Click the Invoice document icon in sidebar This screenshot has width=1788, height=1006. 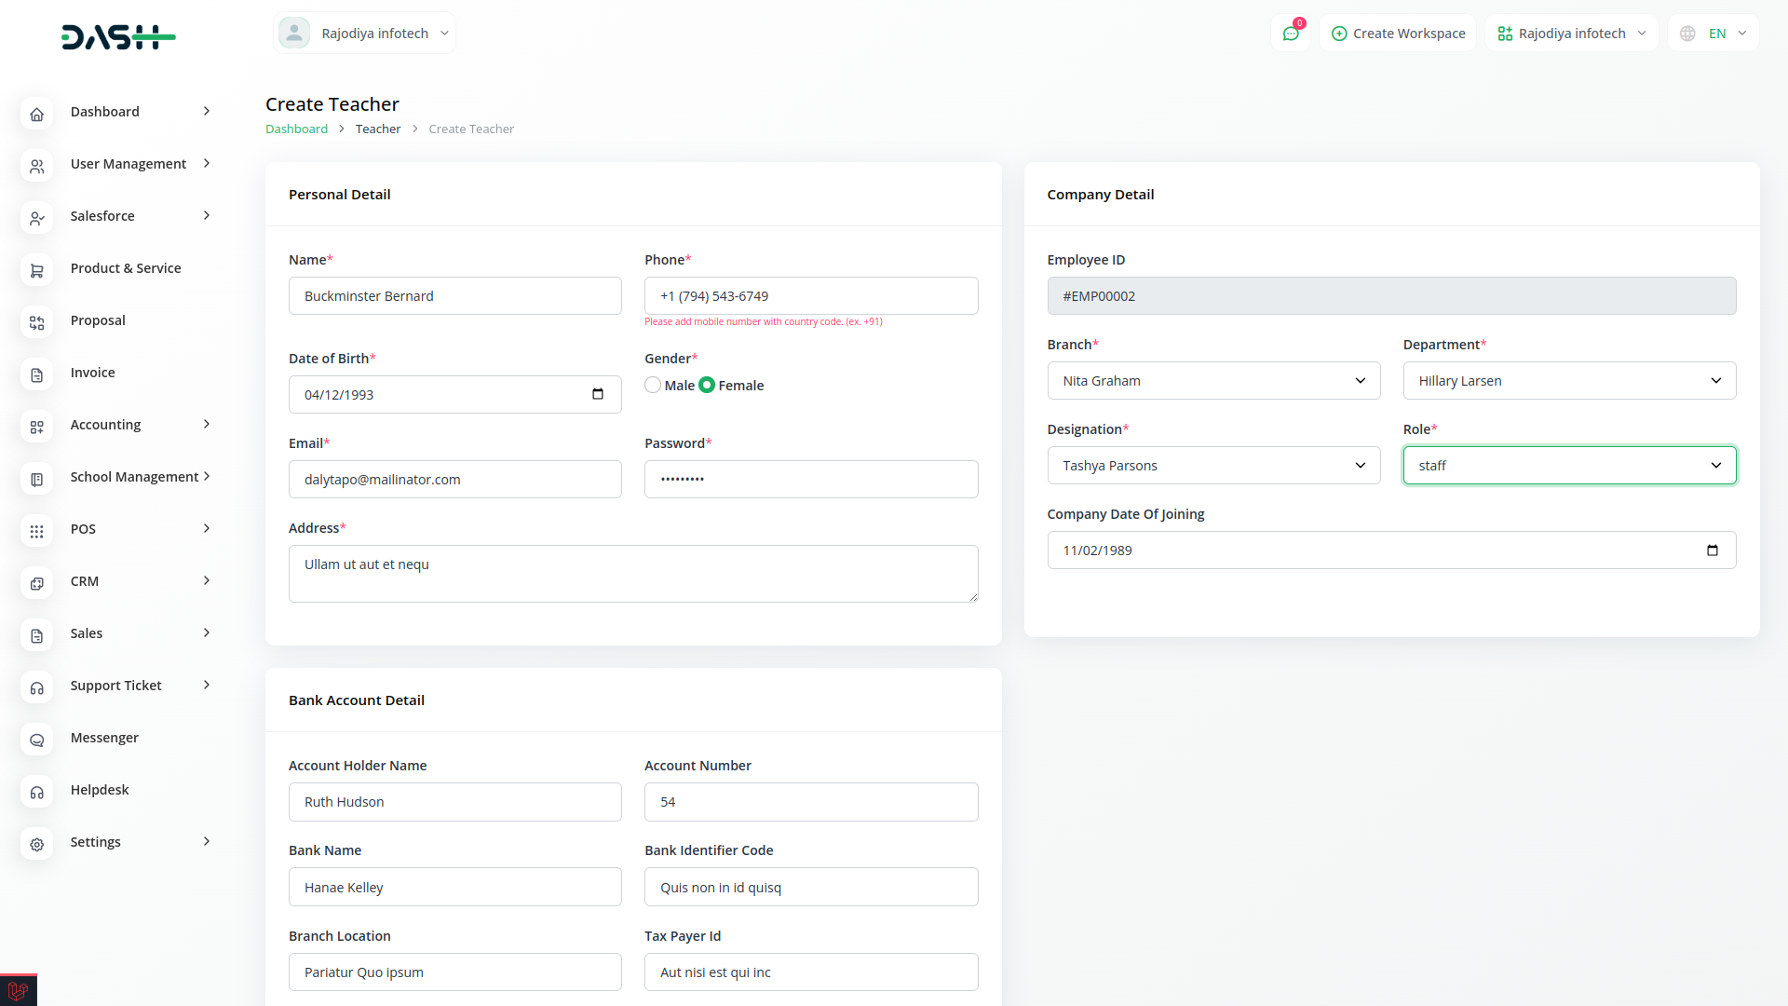(x=37, y=374)
